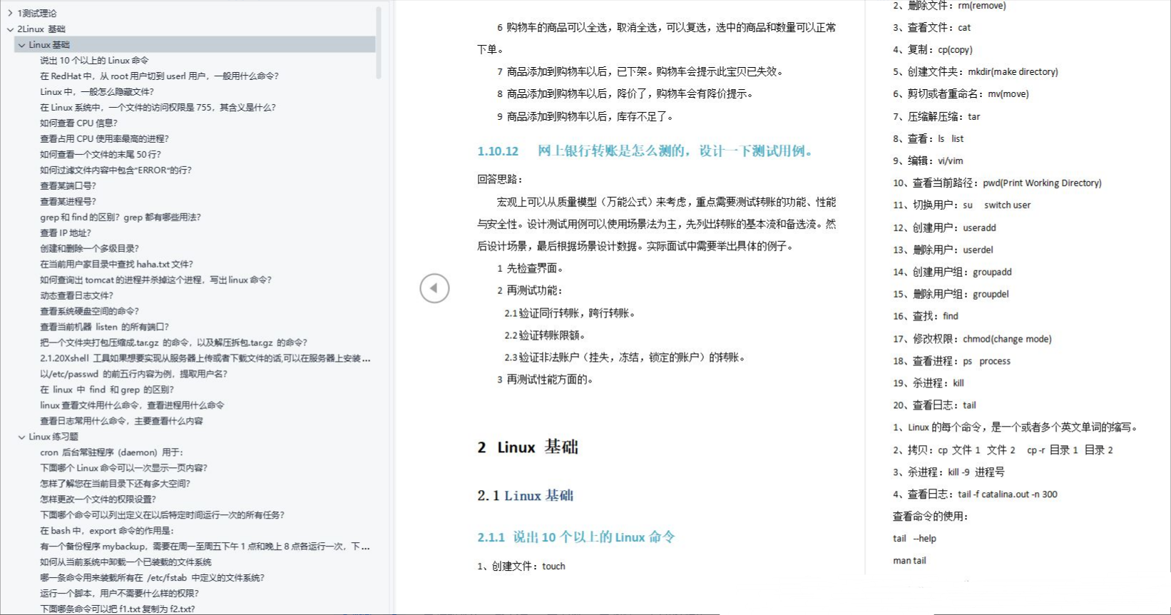
Task: Open bookmark about file permission 755 meaning
Action: [158, 108]
